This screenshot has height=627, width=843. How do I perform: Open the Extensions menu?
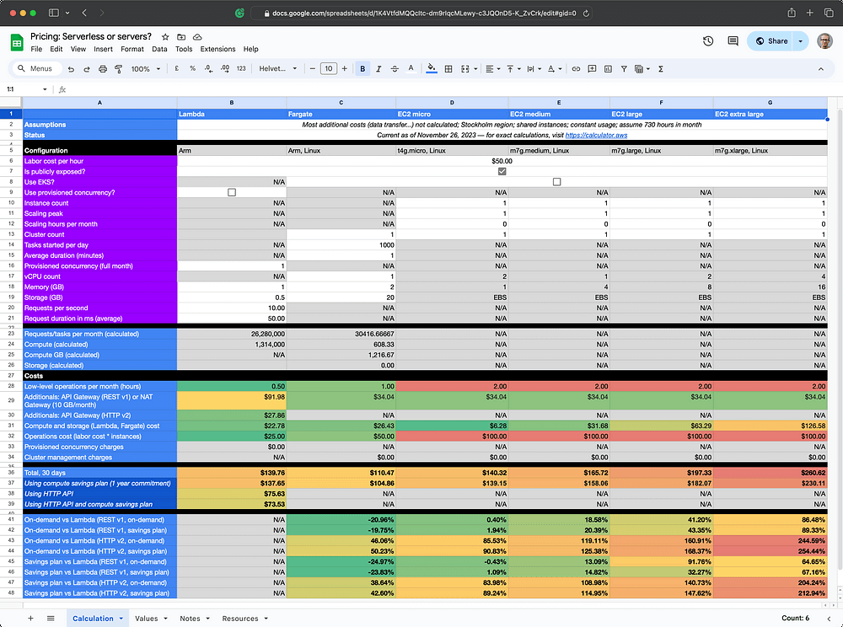tap(217, 49)
